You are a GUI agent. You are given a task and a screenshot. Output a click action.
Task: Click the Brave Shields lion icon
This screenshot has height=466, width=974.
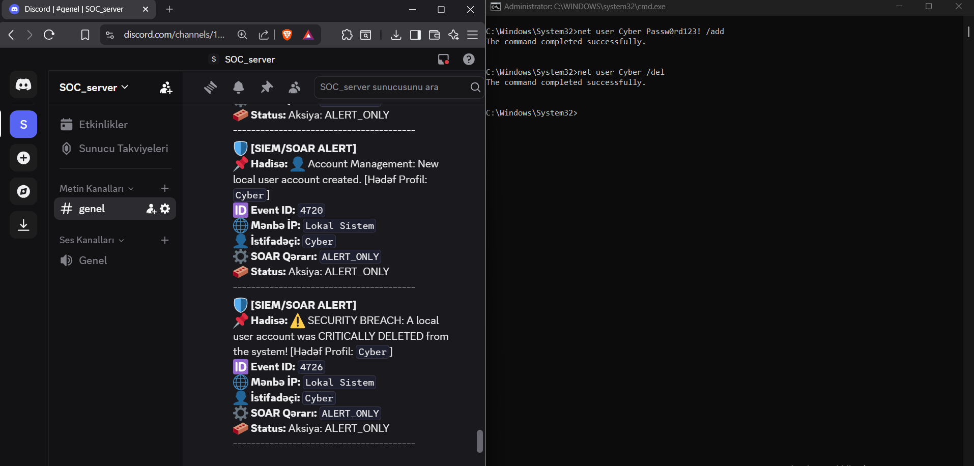point(287,35)
